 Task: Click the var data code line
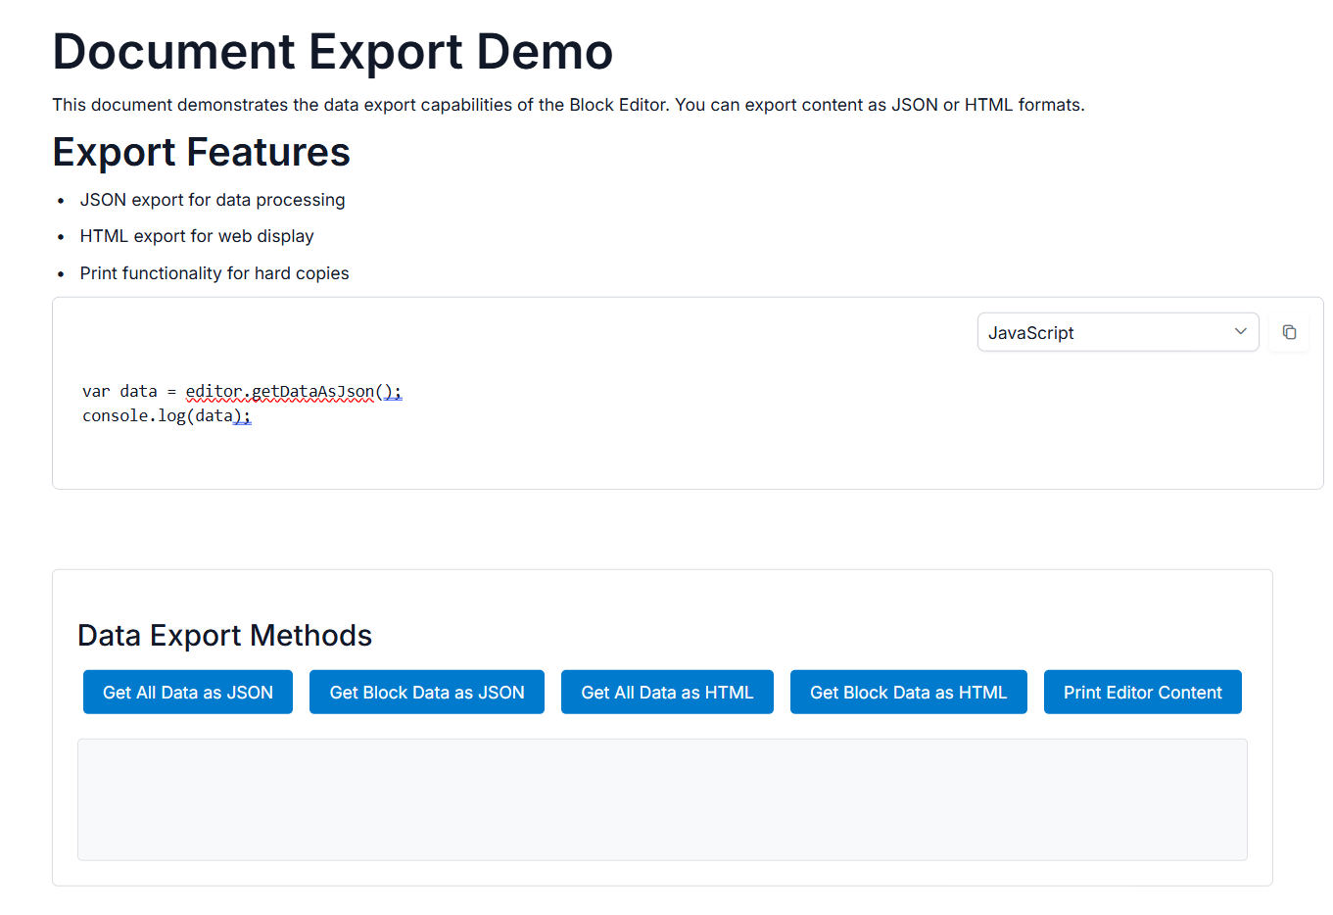[241, 391]
